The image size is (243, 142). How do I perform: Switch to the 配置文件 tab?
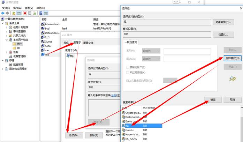pos(88,43)
